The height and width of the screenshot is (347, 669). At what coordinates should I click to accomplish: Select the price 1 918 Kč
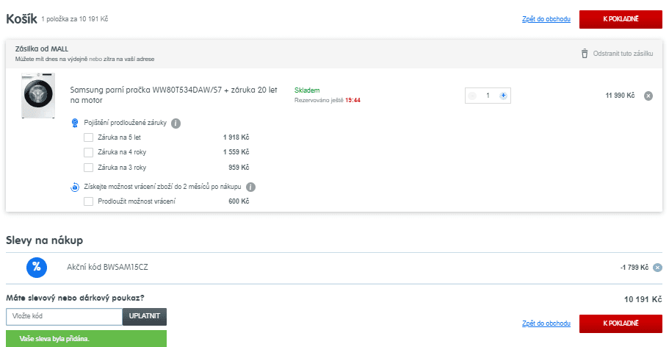click(236, 137)
